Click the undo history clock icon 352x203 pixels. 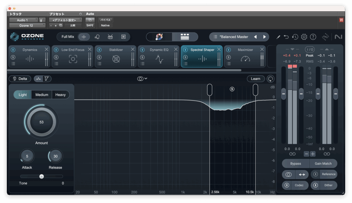tap(295, 37)
